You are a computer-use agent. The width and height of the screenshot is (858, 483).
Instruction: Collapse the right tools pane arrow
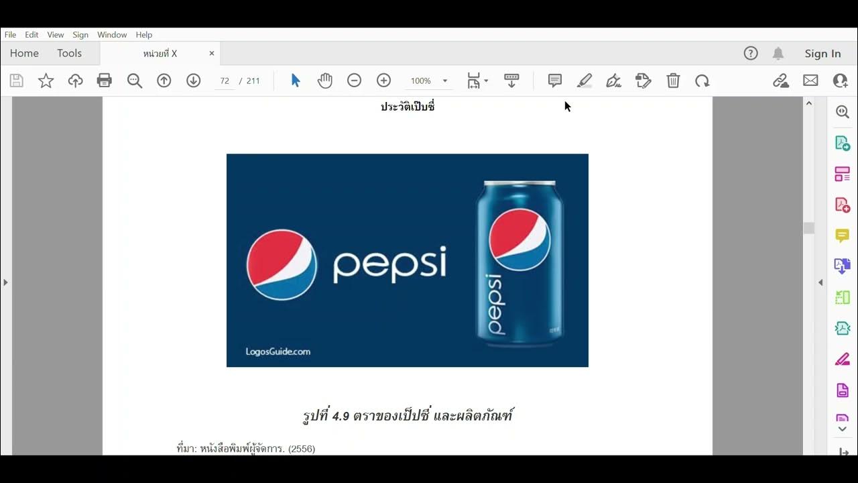pos(820,282)
